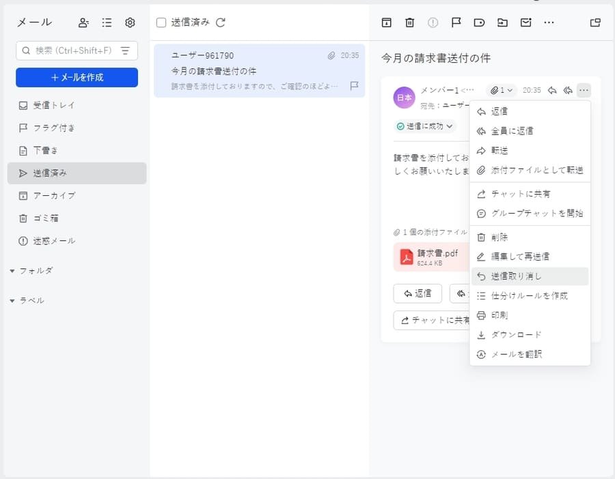
Task: Open the 送信に成功 status dropdown
Action: tap(425, 126)
